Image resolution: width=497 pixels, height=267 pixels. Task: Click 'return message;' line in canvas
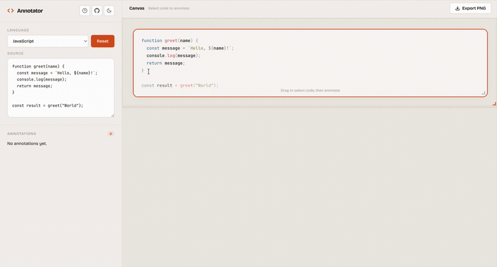165,63
